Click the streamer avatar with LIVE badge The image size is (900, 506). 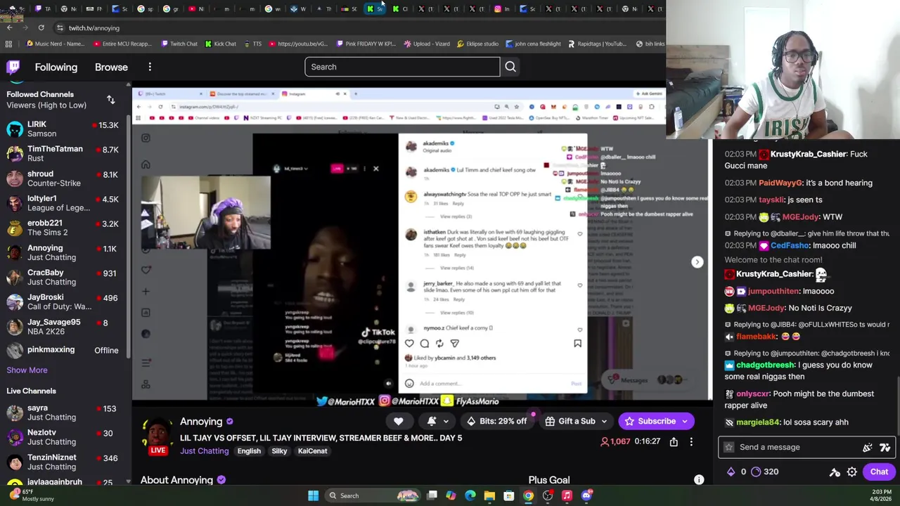pyautogui.click(x=157, y=436)
